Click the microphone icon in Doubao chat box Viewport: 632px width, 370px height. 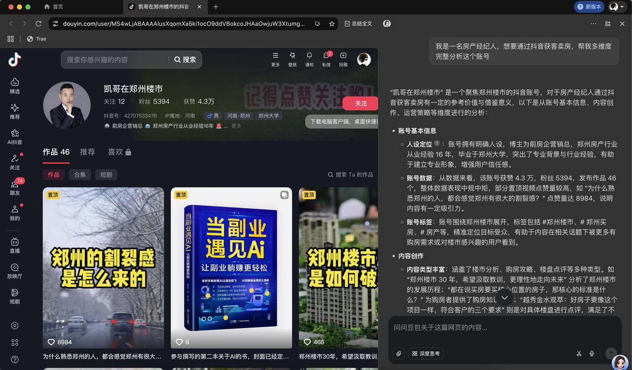click(591, 353)
